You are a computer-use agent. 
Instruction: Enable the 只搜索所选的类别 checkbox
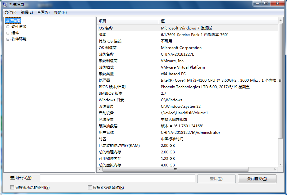click(x=12, y=187)
